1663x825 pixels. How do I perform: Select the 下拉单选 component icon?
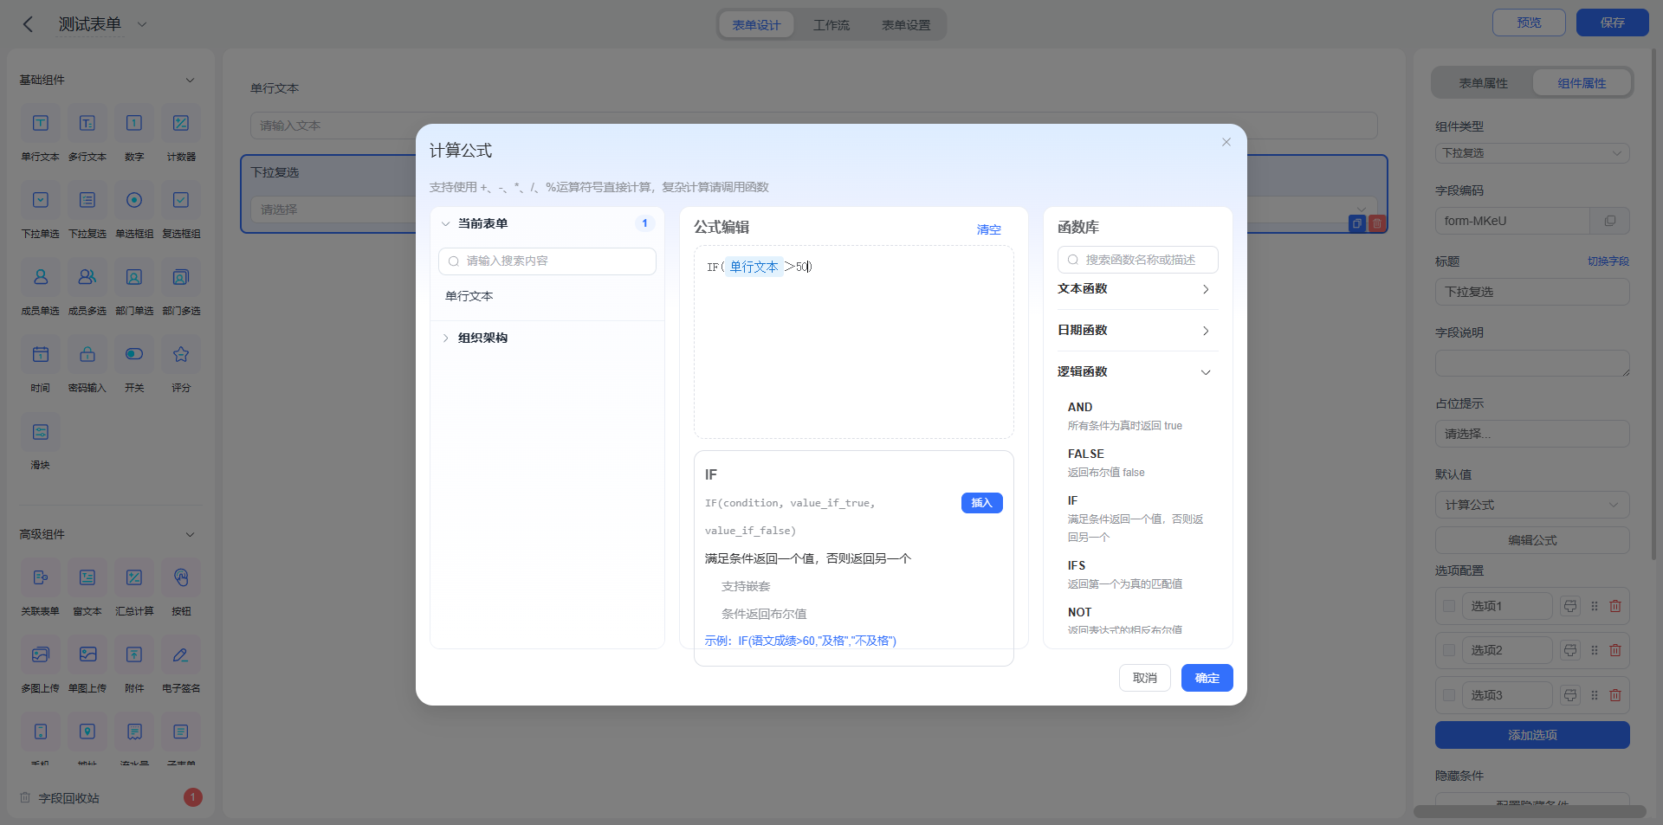(x=41, y=201)
